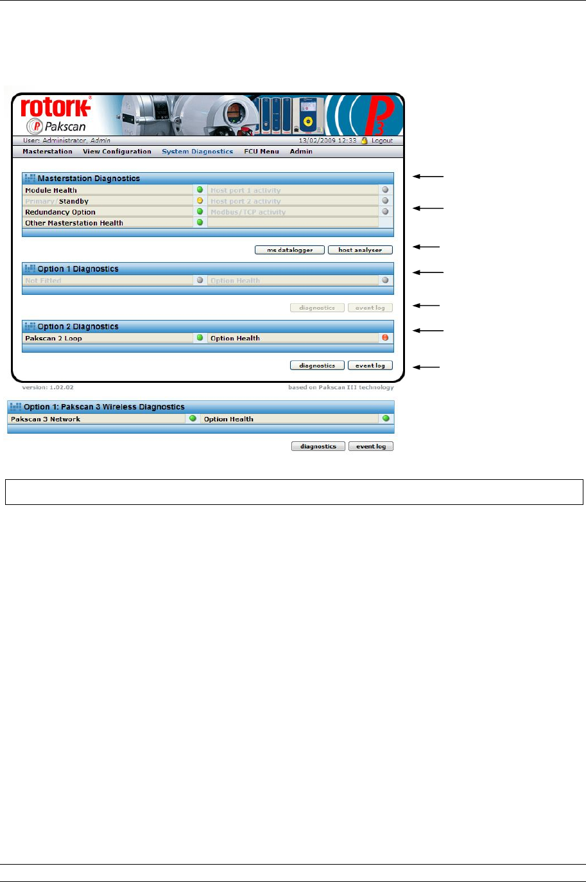Click the Module Health label
The image size is (586, 882).
click(x=51, y=191)
